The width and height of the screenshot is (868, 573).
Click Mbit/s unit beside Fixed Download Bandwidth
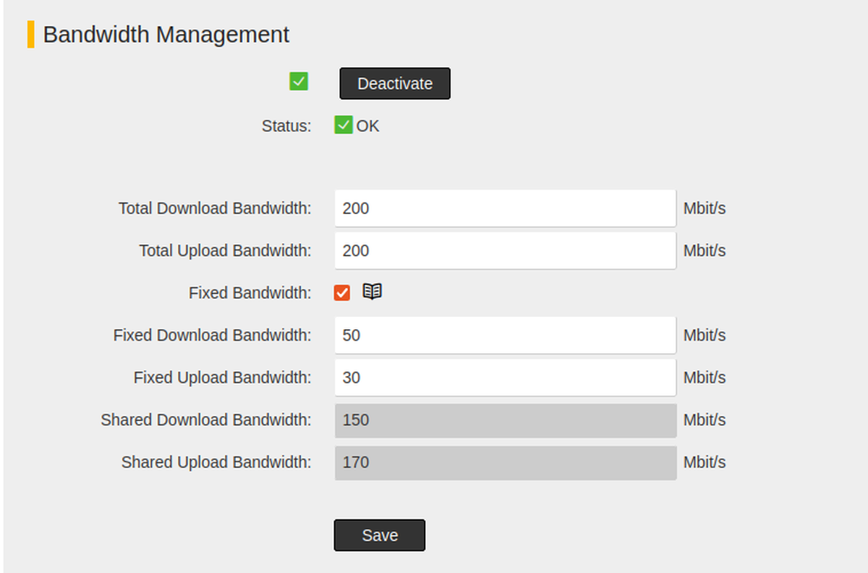[705, 335]
